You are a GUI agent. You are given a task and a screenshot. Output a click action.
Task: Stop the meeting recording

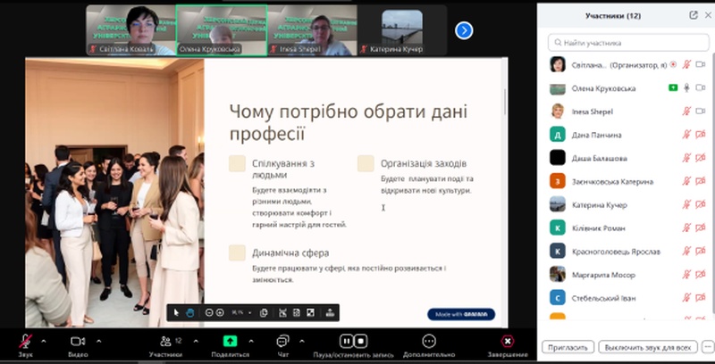[x=361, y=341]
